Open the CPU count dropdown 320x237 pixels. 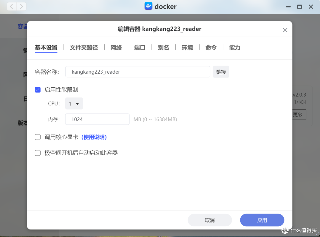(x=74, y=104)
